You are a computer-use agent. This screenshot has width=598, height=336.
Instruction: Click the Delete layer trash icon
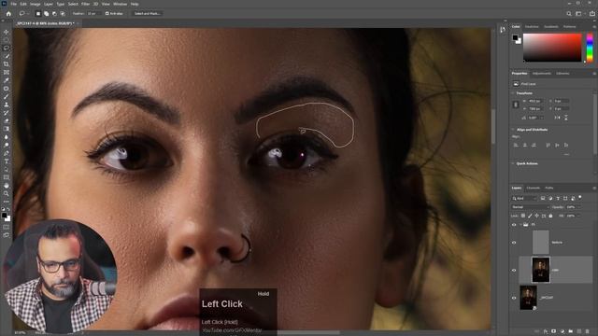click(588, 331)
